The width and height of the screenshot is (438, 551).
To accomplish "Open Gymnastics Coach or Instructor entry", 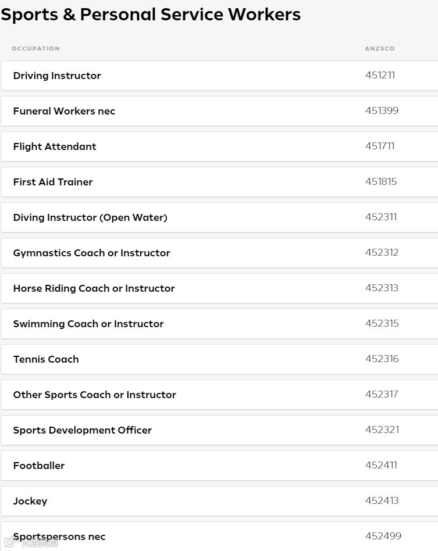I will pyautogui.click(x=92, y=253).
